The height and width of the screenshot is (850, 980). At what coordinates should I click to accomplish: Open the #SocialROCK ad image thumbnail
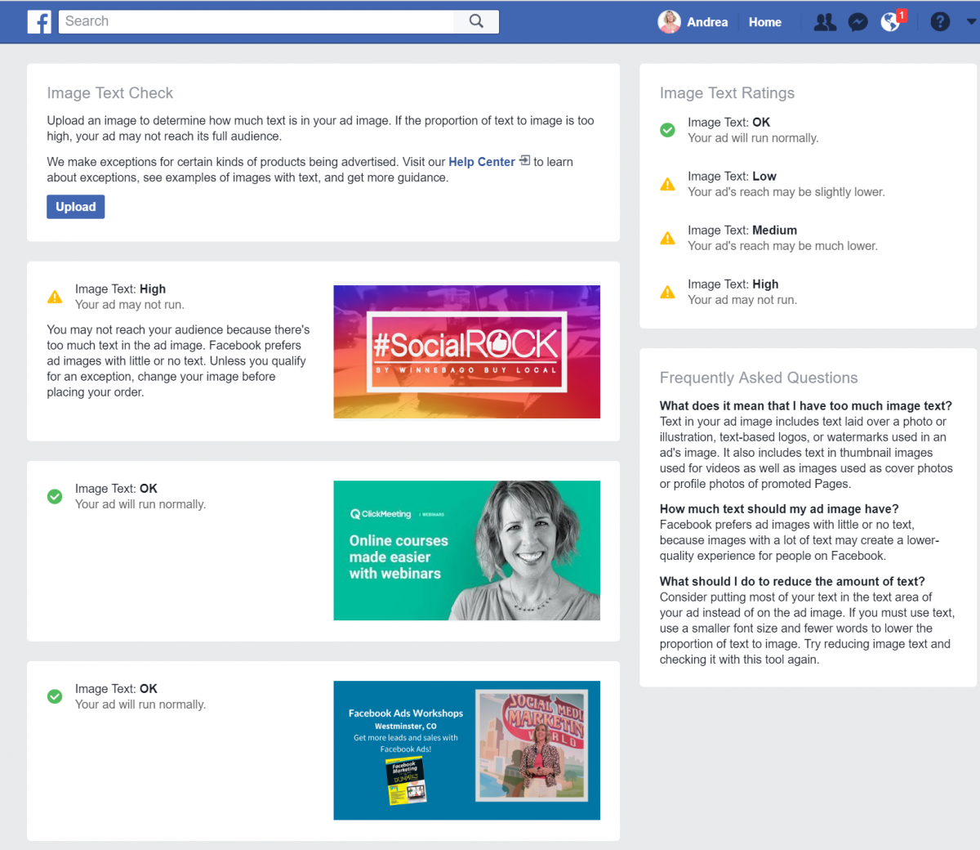[466, 351]
